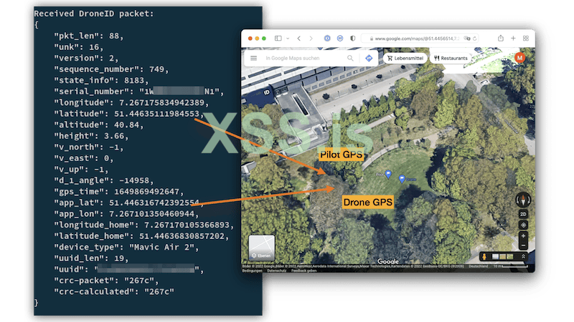Open the Google Maps hamburger menu
This screenshot has width=574, height=322.
254,58
